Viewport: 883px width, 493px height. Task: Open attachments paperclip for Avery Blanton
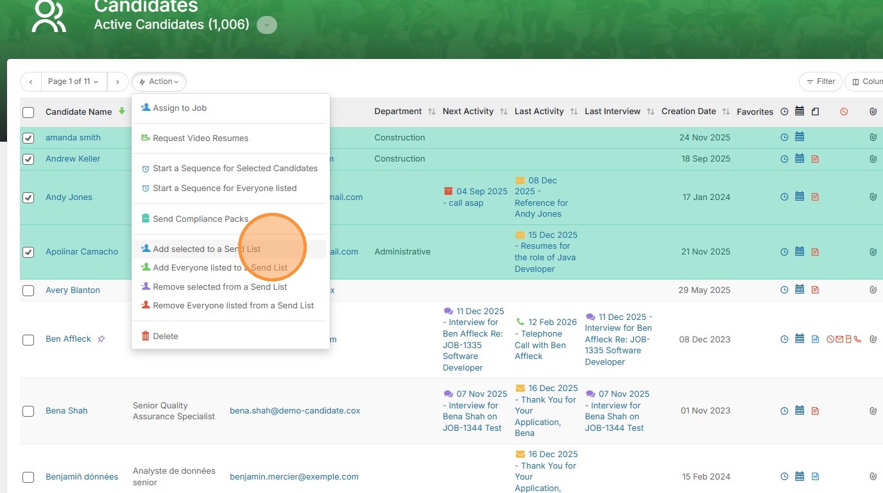873,290
